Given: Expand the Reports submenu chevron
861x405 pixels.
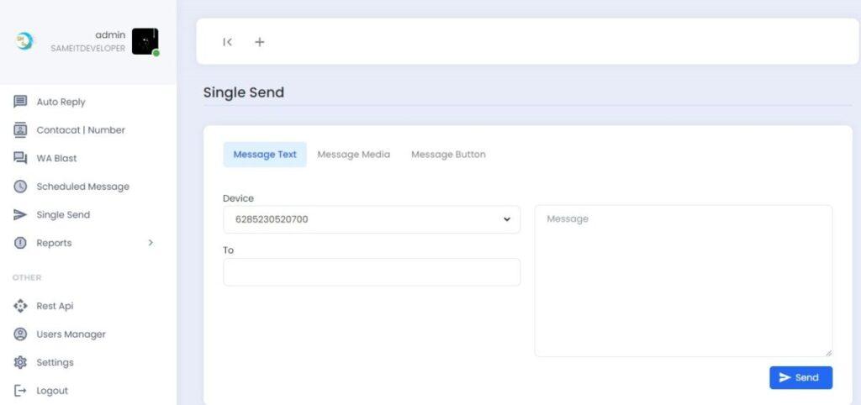Looking at the screenshot, I should point(151,243).
